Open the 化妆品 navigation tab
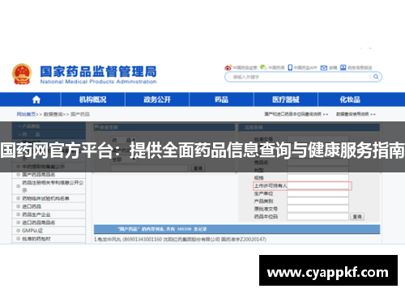This screenshot has height=293, width=405. click(x=350, y=100)
